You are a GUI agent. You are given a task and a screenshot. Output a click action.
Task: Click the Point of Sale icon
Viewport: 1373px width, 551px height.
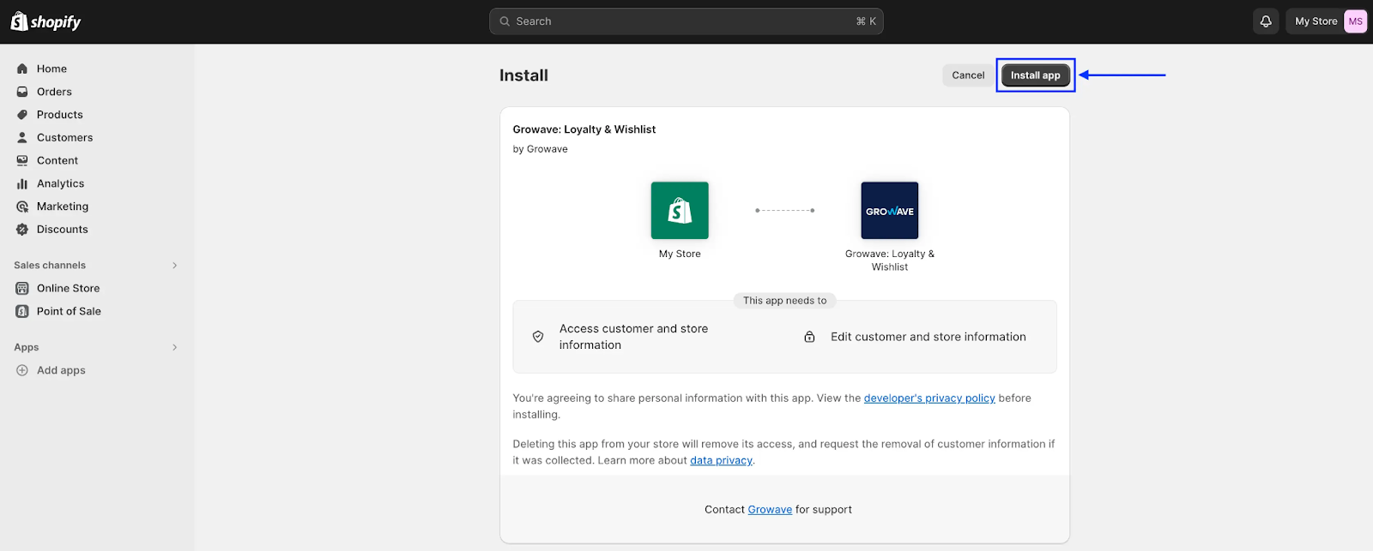tap(22, 311)
